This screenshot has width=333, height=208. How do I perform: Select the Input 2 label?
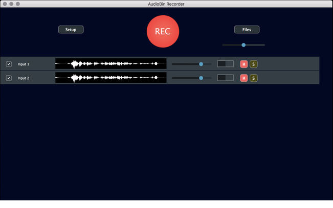[24, 78]
